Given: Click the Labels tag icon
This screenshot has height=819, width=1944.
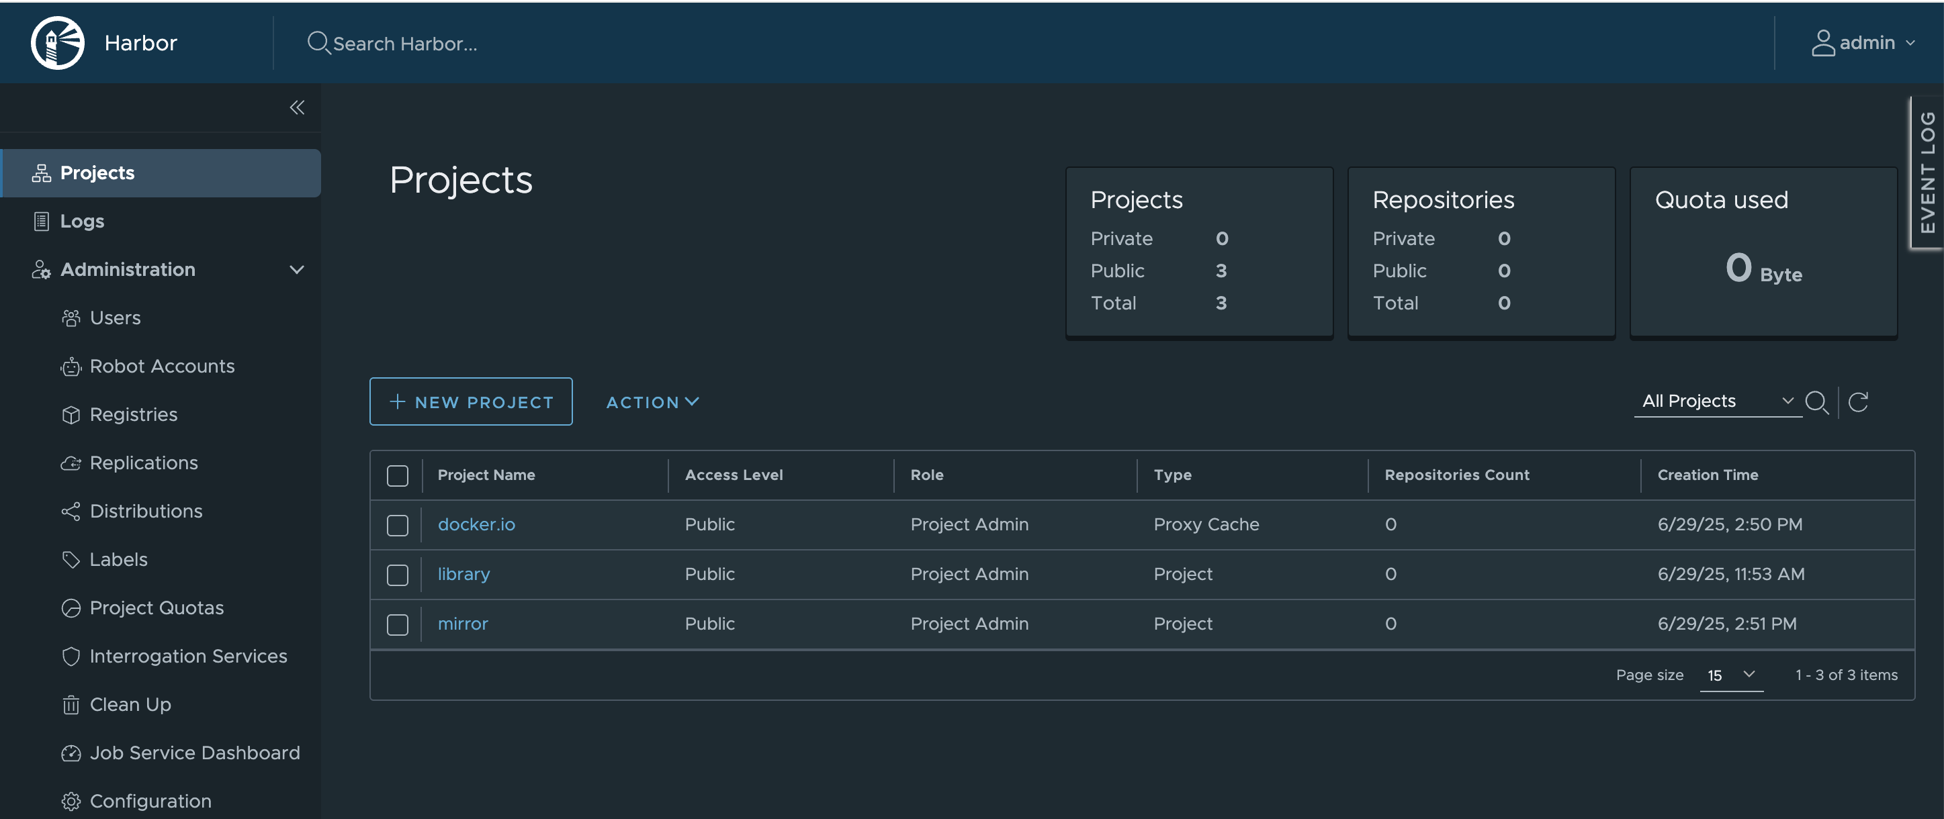Looking at the screenshot, I should 71,560.
